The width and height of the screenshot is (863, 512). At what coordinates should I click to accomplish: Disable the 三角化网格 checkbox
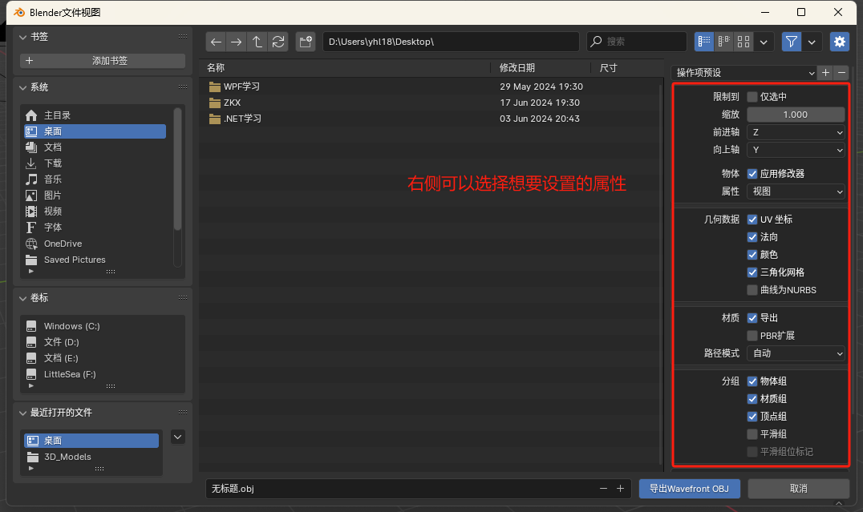click(x=752, y=272)
